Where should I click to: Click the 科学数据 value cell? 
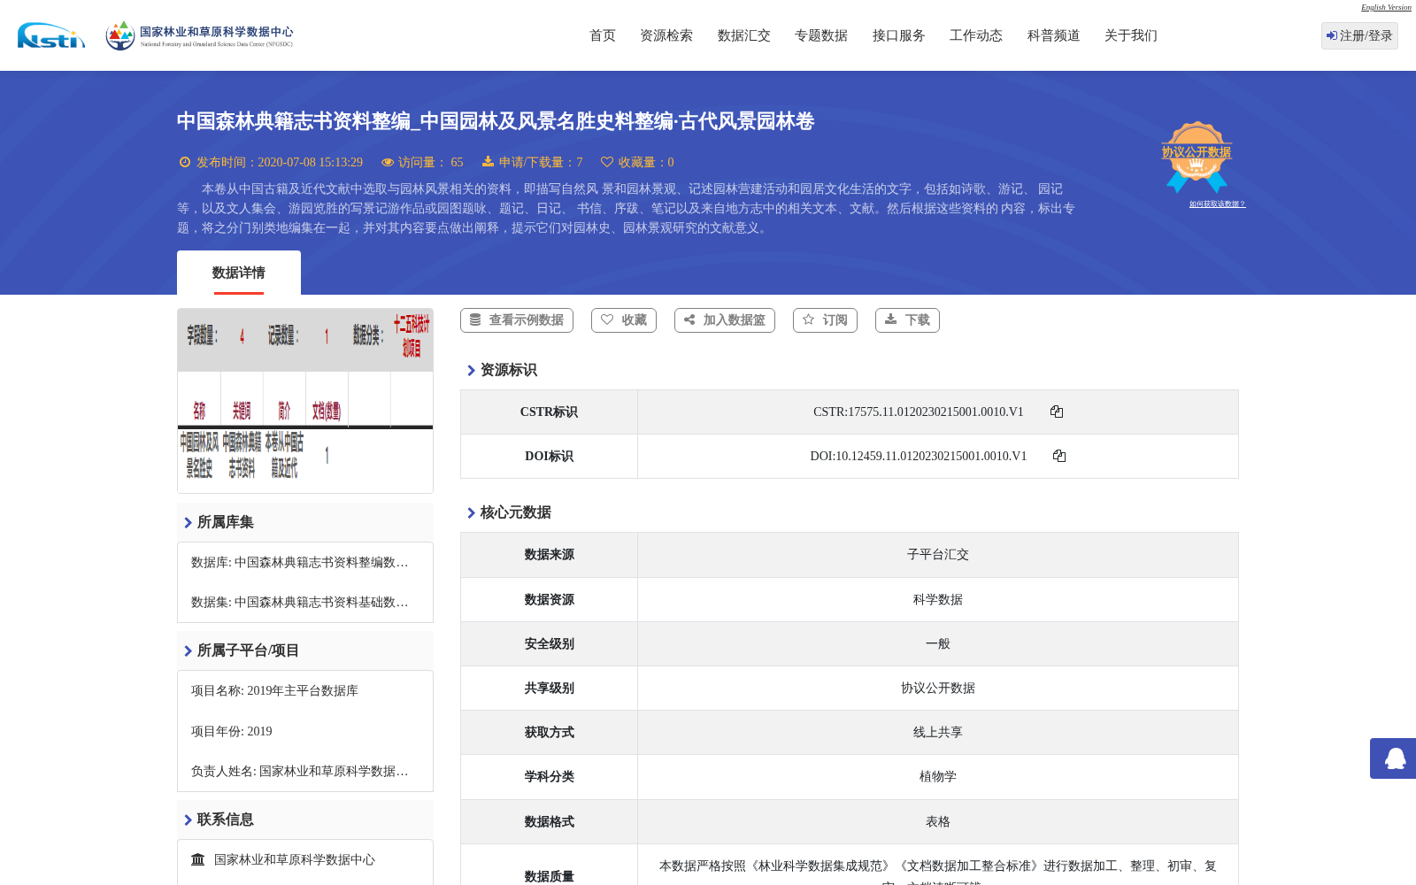(938, 599)
